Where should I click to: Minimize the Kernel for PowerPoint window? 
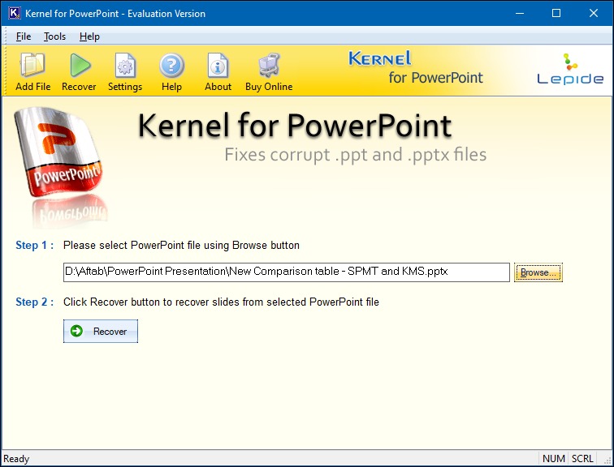(x=520, y=13)
